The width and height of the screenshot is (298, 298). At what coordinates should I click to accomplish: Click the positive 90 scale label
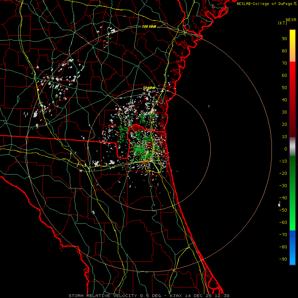click(x=284, y=39)
